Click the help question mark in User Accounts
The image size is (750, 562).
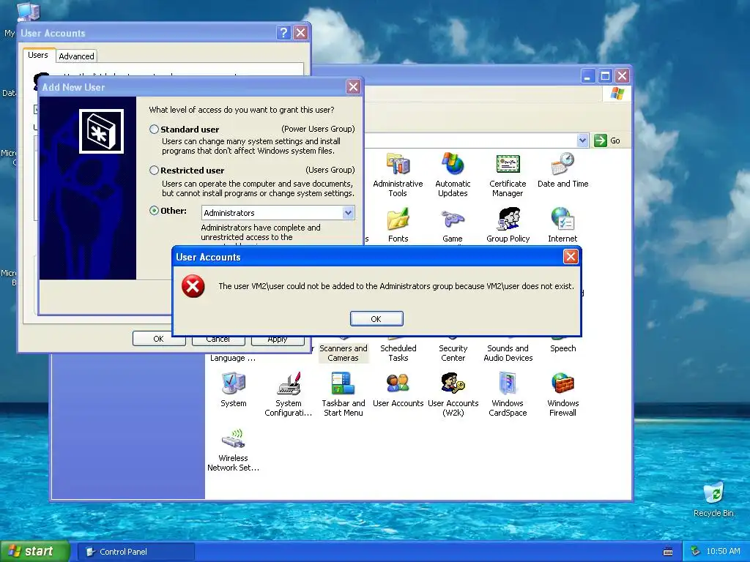(x=283, y=32)
